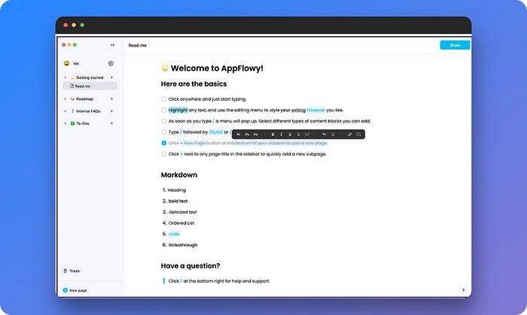Open help question mark button
Viewport: 527px width, 315px height.
coord(464,290)
